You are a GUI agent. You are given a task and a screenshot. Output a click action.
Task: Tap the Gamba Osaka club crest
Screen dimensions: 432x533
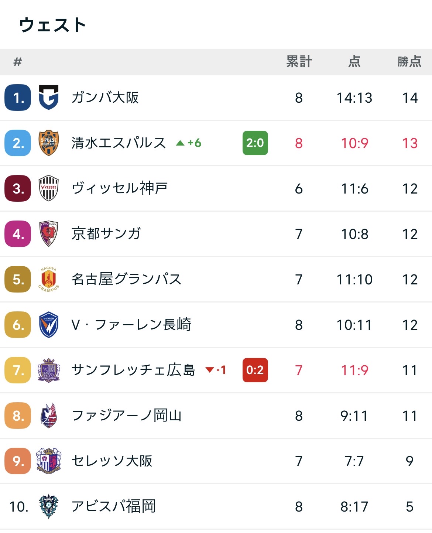(x=49, y=98)
